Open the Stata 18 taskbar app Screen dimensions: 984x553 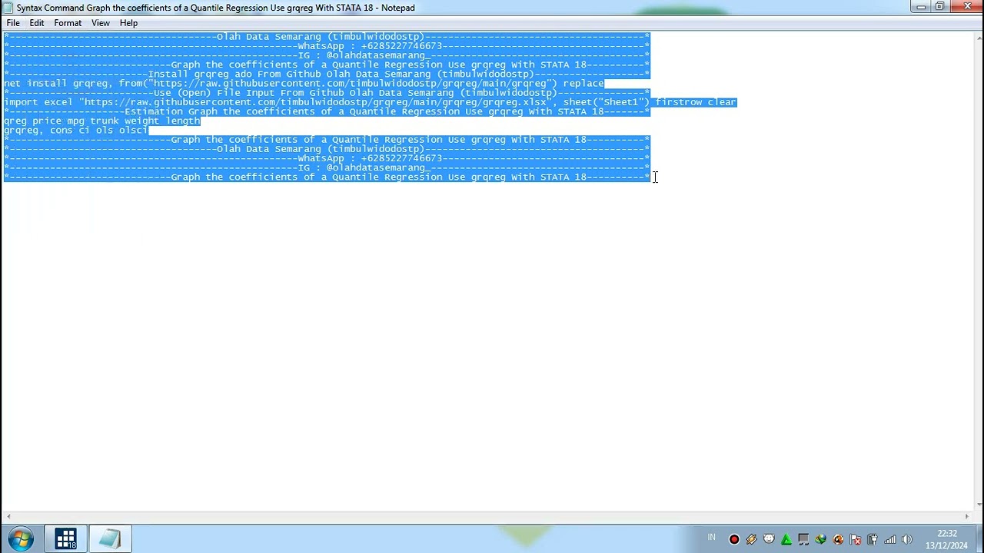pos(65,538)
